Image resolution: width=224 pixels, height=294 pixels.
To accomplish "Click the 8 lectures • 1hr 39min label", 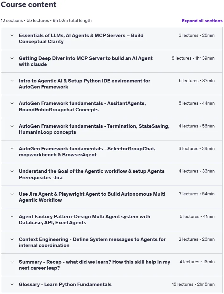I will pyautogui.click(x=193, y=58).
